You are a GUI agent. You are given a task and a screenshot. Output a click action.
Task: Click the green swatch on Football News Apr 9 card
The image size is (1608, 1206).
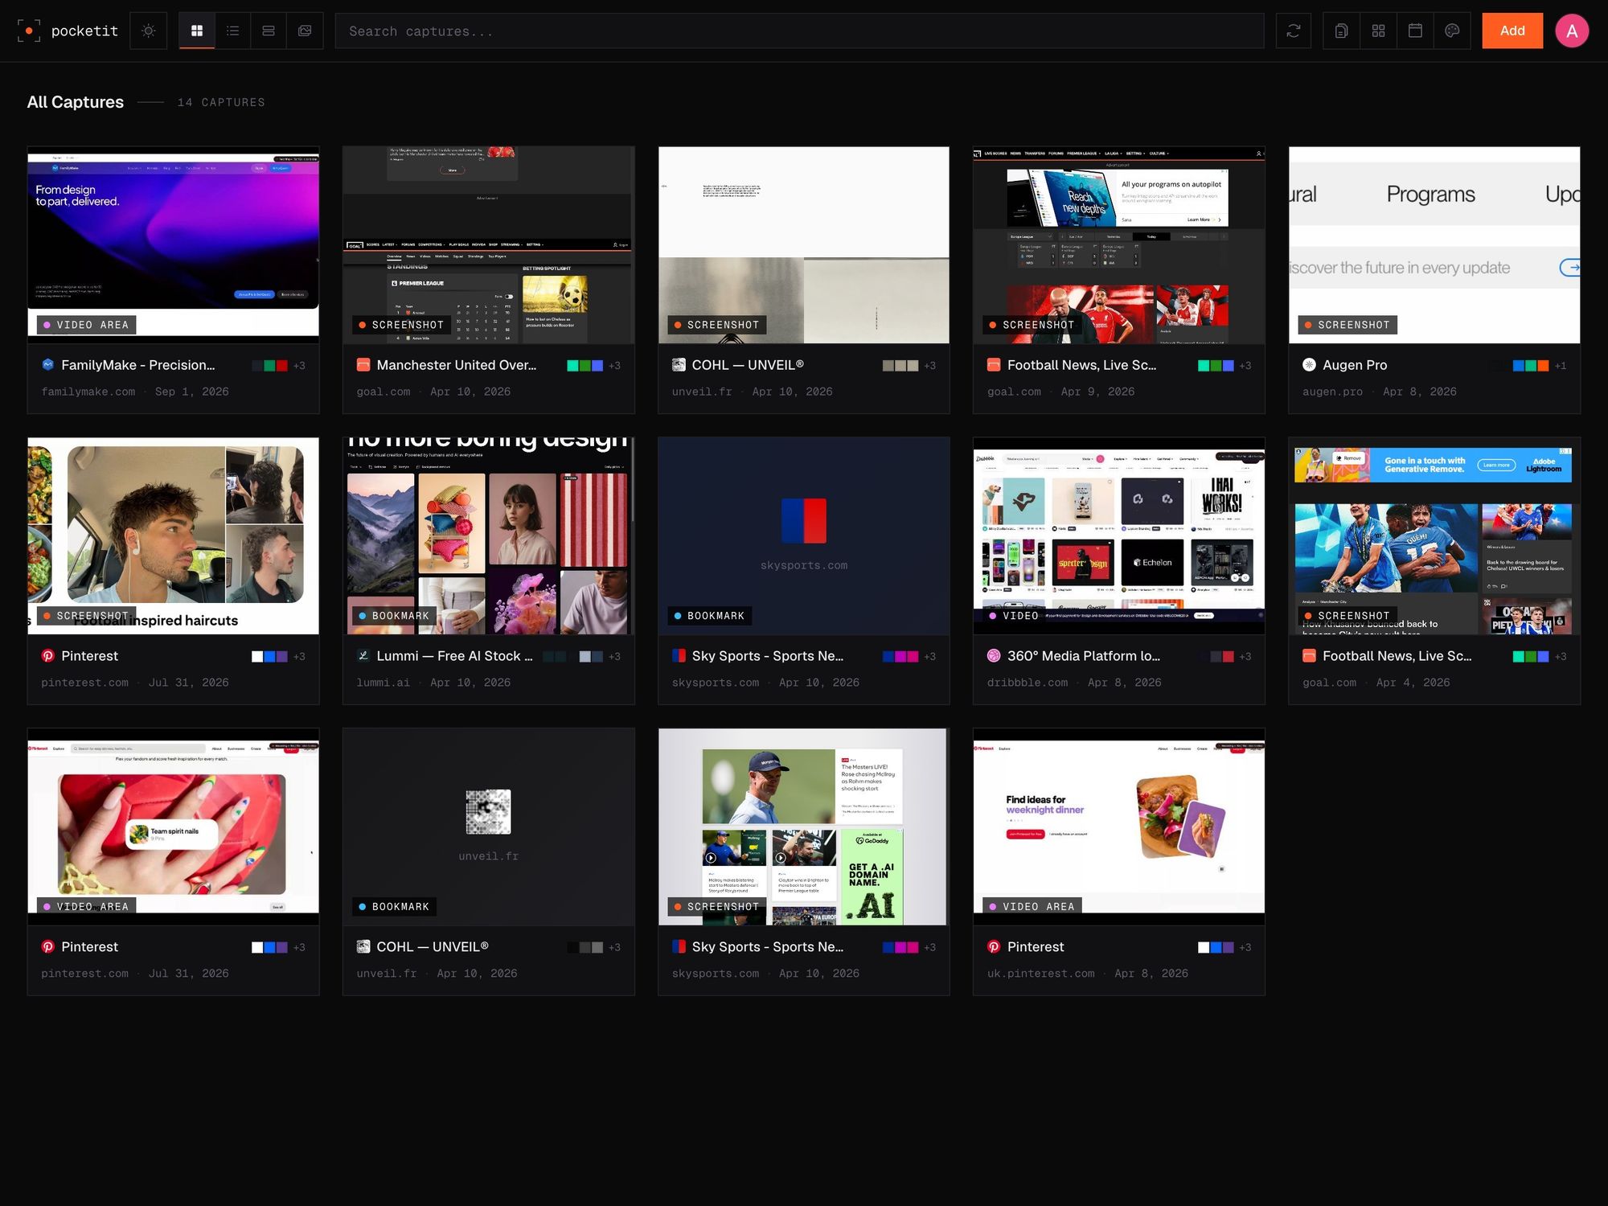pyautogui.click(x=1216, y=366)
